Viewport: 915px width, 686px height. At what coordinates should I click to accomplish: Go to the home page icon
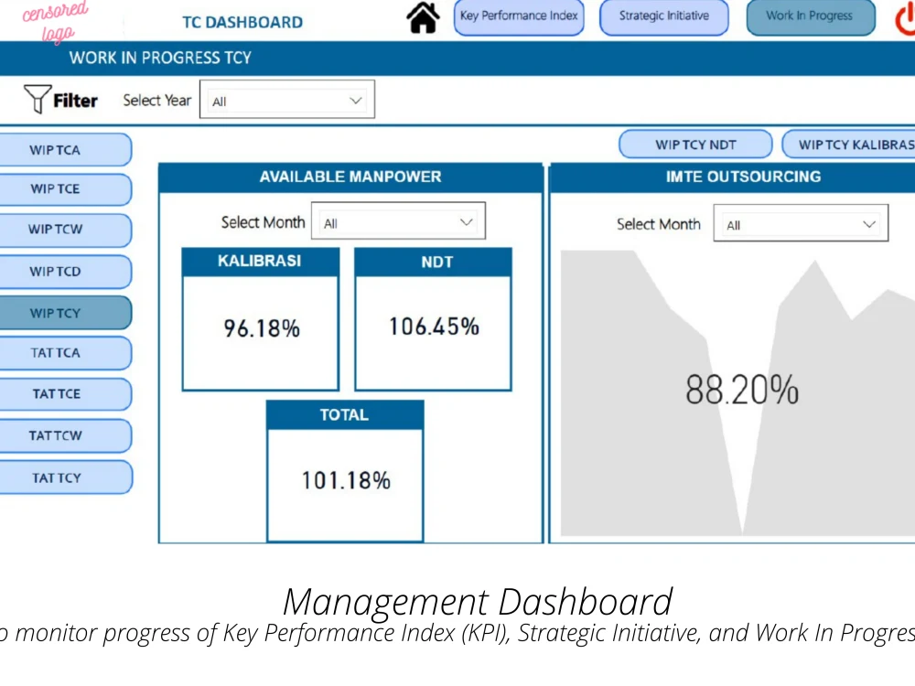click(423, 17)
